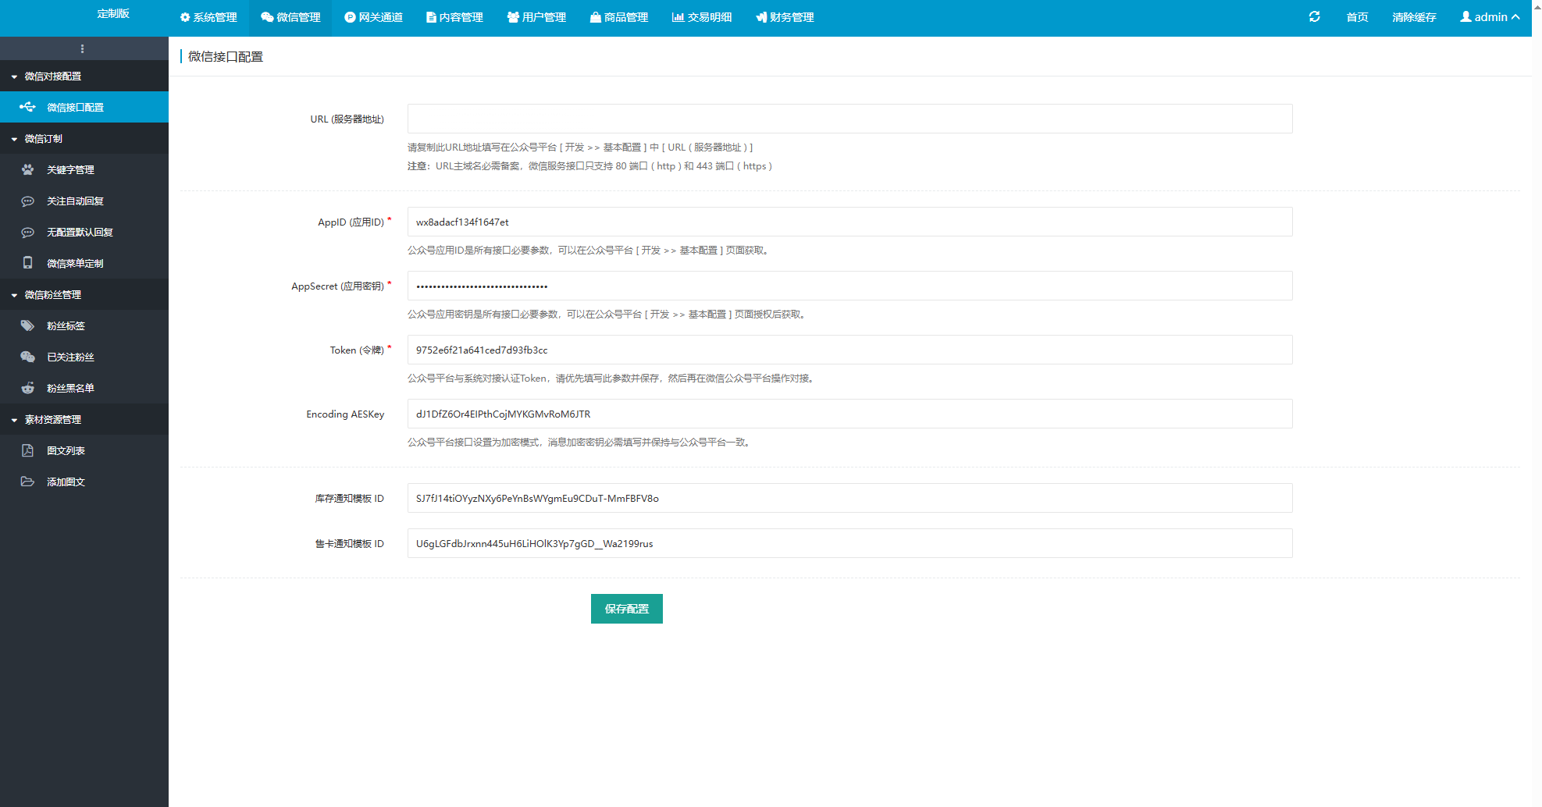Image resolution: width=1542 pixels, height=807 pixels.
Task: Open the 交易明细 menu
Action: 701,16
